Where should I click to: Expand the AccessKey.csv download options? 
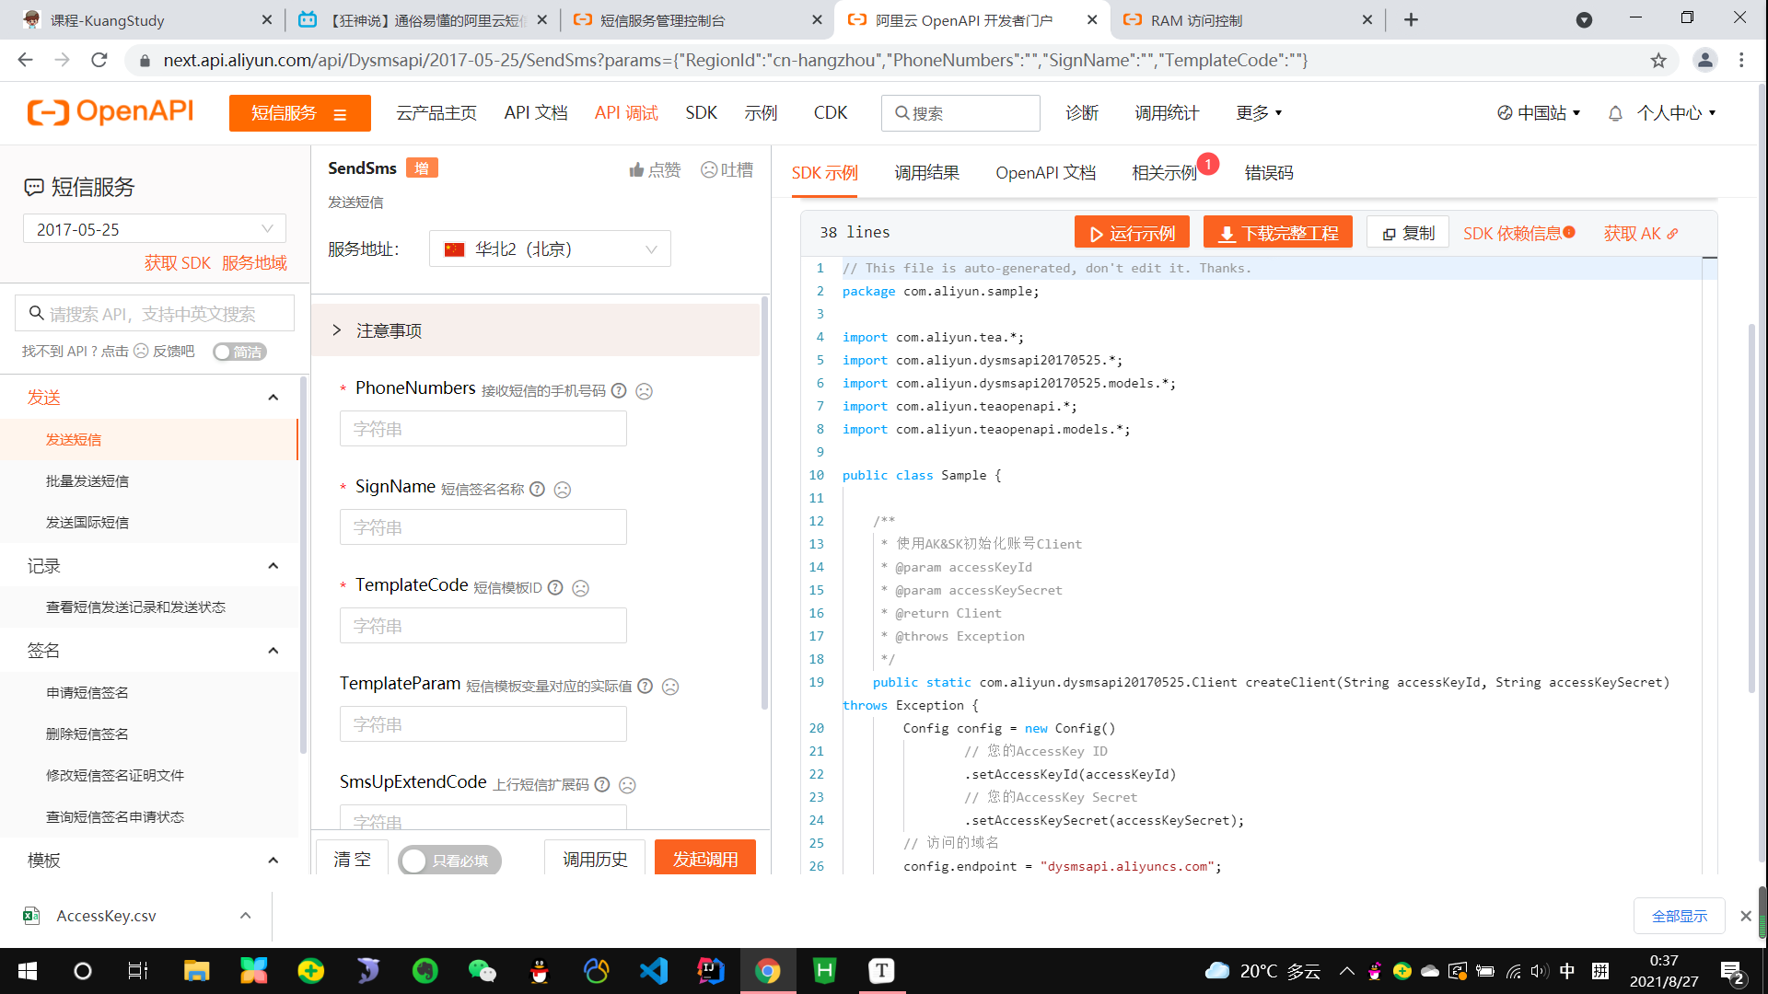pos(245,916)
